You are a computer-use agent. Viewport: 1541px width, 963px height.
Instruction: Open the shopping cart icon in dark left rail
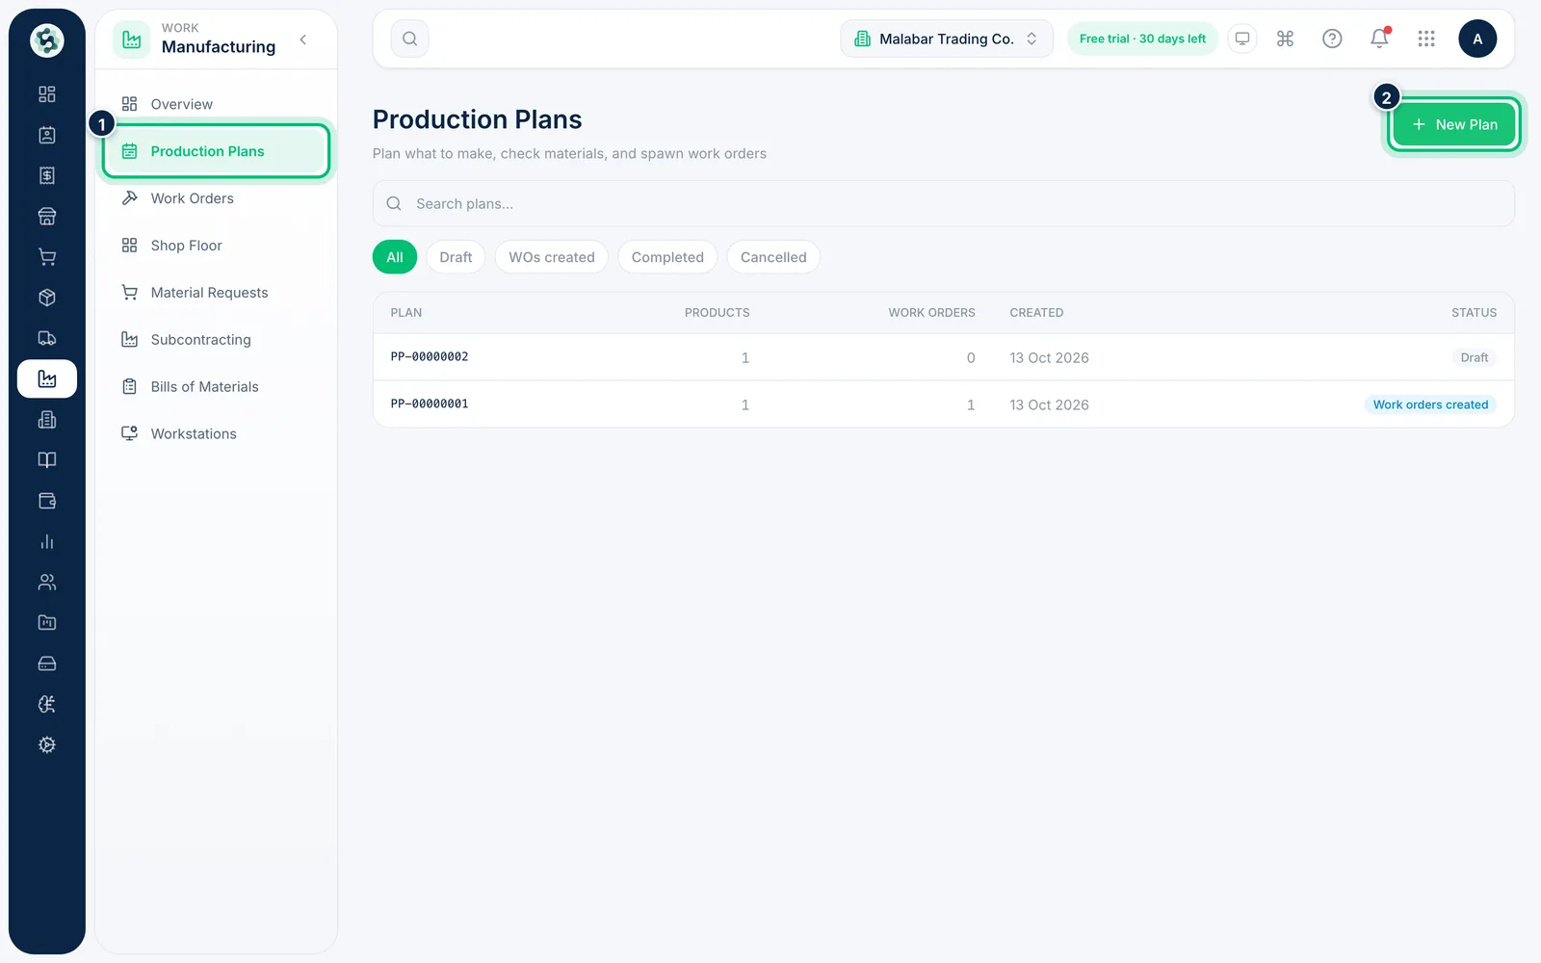point(46,257)
